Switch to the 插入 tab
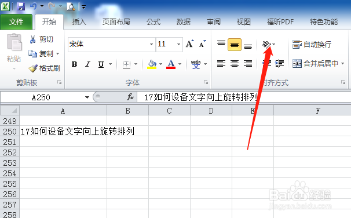Viewport: 351px width, 218px height. point(79,21)
